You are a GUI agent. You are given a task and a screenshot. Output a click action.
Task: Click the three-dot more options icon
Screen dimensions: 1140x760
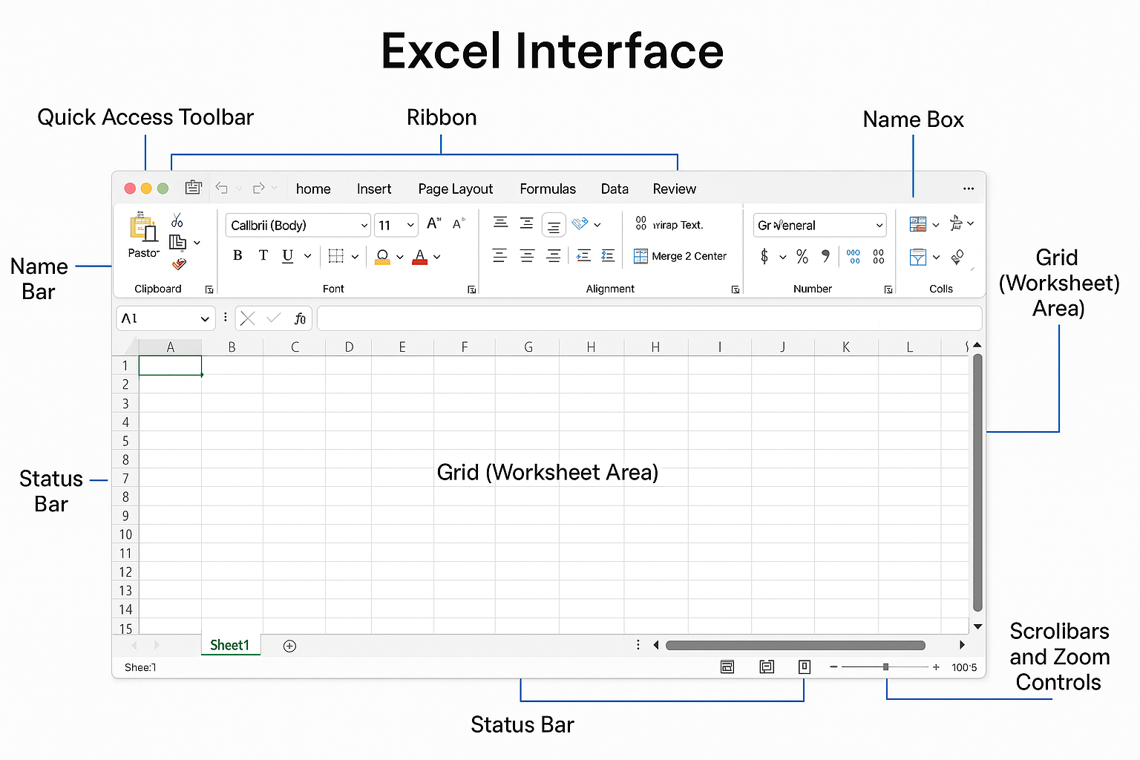coord(969,189)
